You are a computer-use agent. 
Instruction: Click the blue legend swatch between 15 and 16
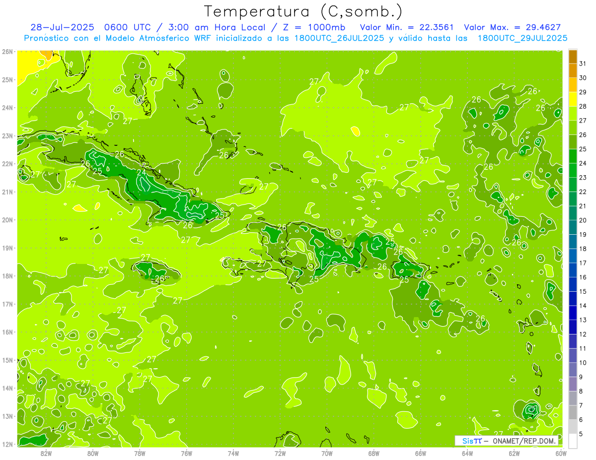(x=573, y=284)
